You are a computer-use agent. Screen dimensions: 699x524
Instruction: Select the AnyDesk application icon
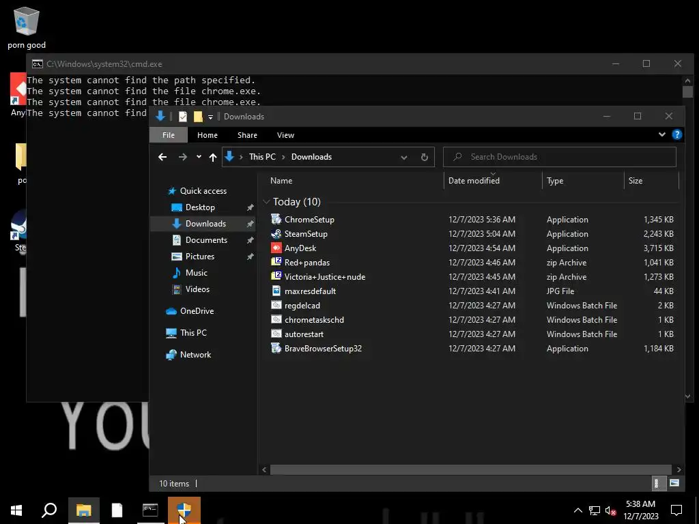(276, 248)
